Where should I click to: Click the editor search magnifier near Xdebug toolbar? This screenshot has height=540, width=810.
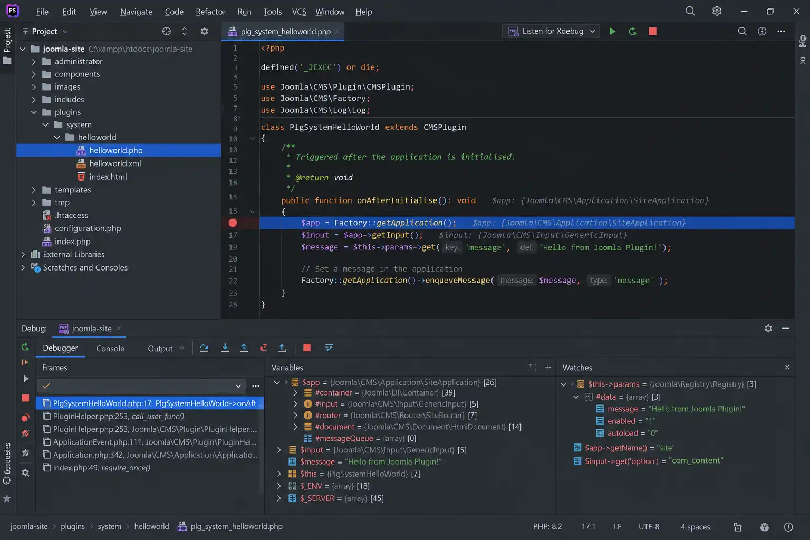[x=742, y=31]
